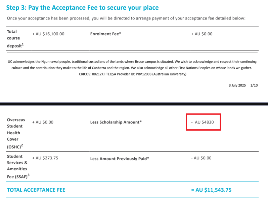Click the Enrolment Fee AU $0.00 value
This screenshot has height=205, width=269.
coord(202,34)
